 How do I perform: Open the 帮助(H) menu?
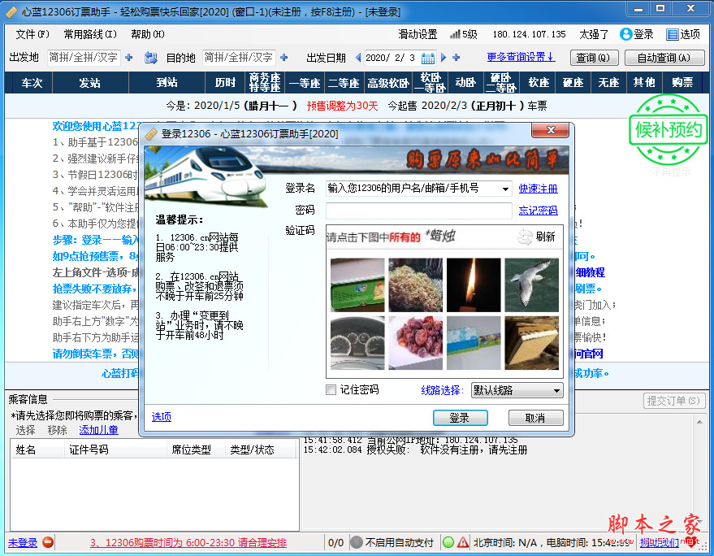(x=148, y=34)
